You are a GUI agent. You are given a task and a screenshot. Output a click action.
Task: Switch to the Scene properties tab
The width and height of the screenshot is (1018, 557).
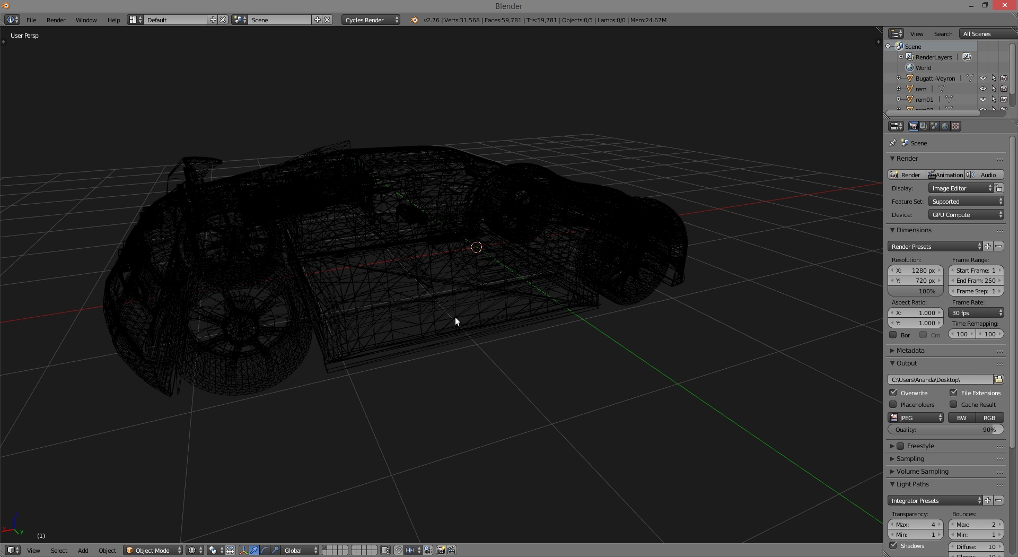tap(934, 126)
